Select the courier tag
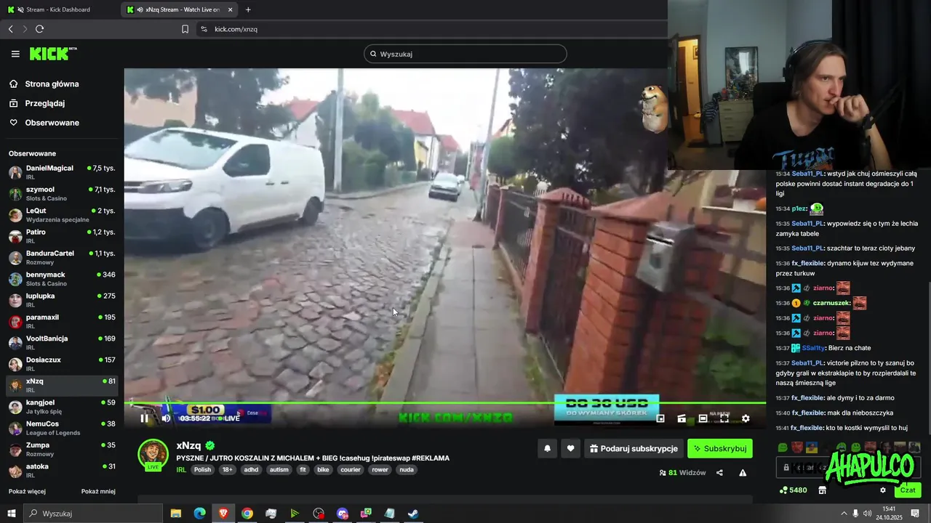Image resolution: width=931 pixels, height=523 pixels. click(351, 470)
